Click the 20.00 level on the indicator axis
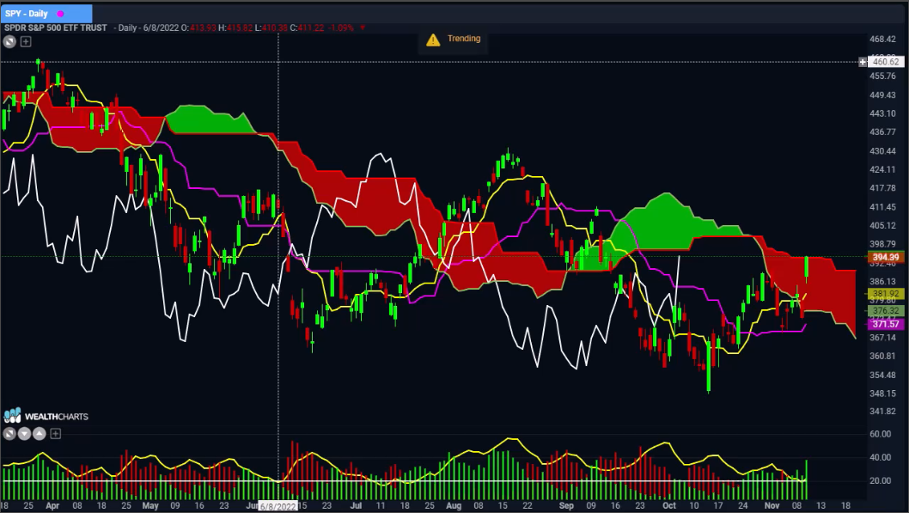Screen dimensions: 909x513 (881, 481)
